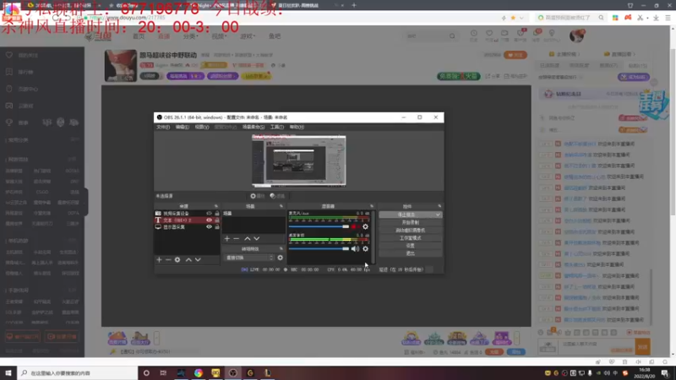Open the View menu in OBS
The height and width of the screenshot is (380, 676).
[202, 128]
